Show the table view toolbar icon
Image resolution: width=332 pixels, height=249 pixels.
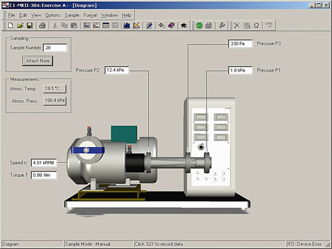click(x=106, y=26)
